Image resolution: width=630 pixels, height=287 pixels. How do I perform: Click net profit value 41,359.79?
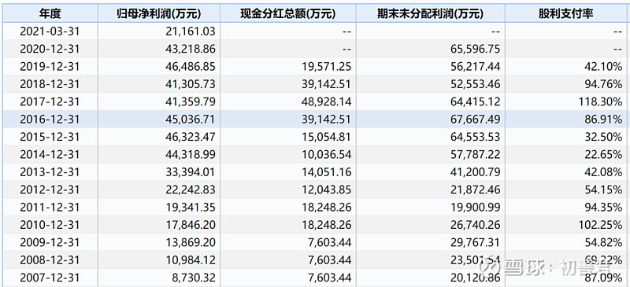(x=191, y=102)
